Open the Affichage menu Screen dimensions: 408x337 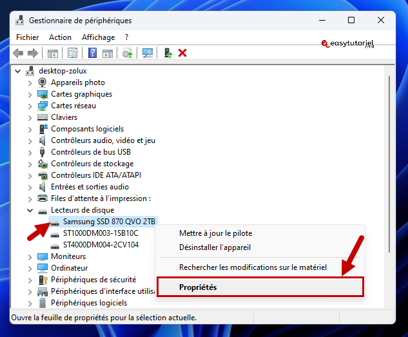[99, 37]
